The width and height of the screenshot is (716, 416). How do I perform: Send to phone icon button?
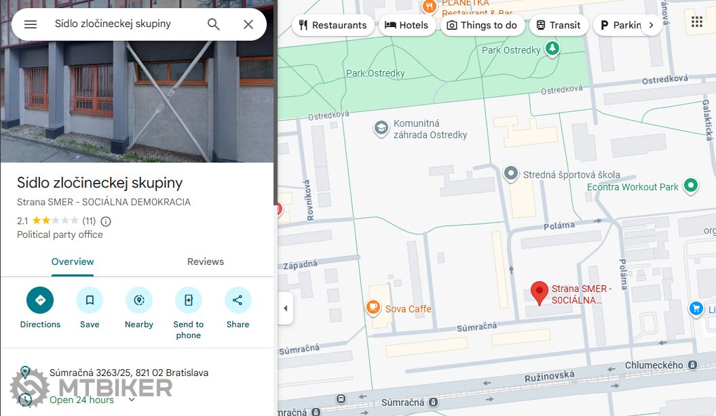coord(188,300)
